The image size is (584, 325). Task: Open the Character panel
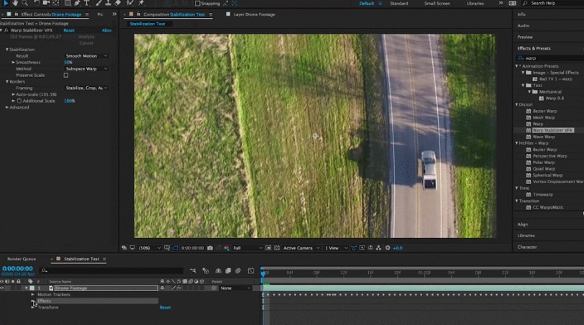tap(527, 247)
